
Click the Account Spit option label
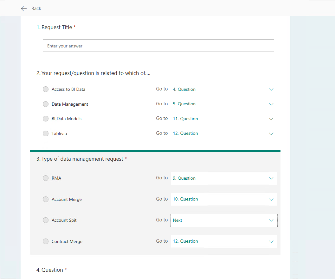coord(64,220)
